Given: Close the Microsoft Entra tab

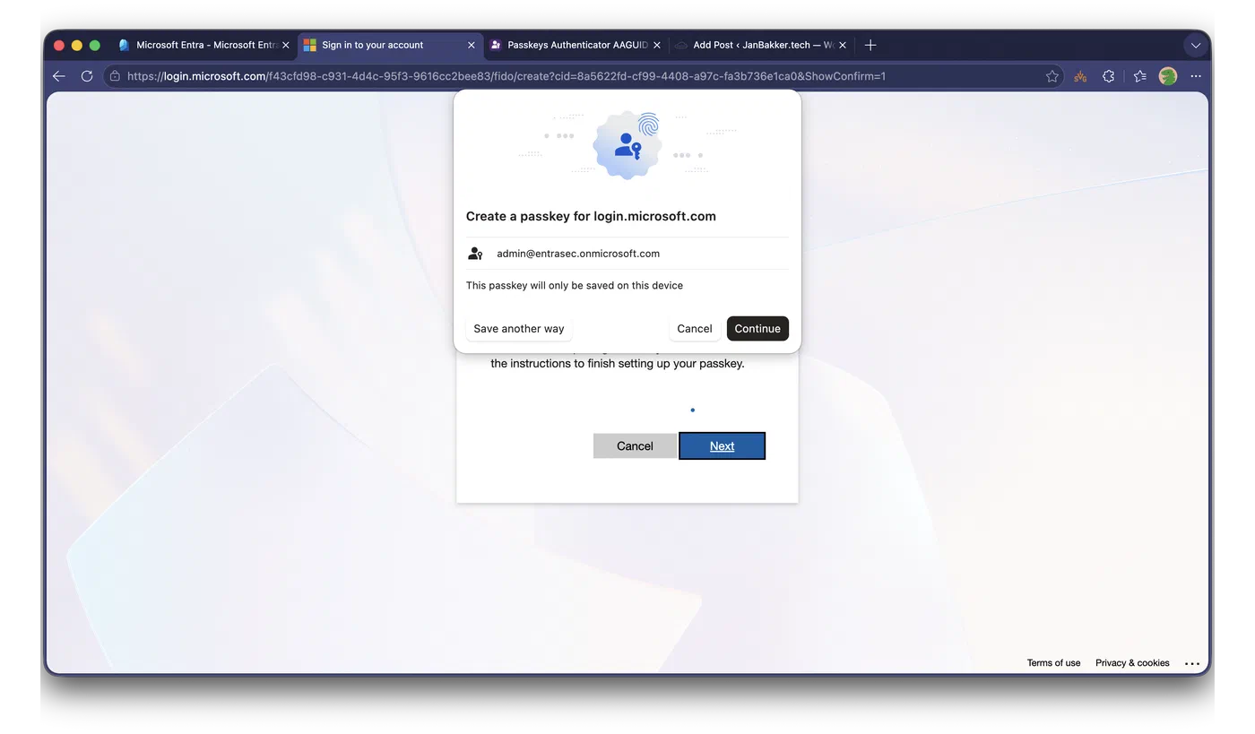Looking at the screenshot, I should [x=286, y=45].
